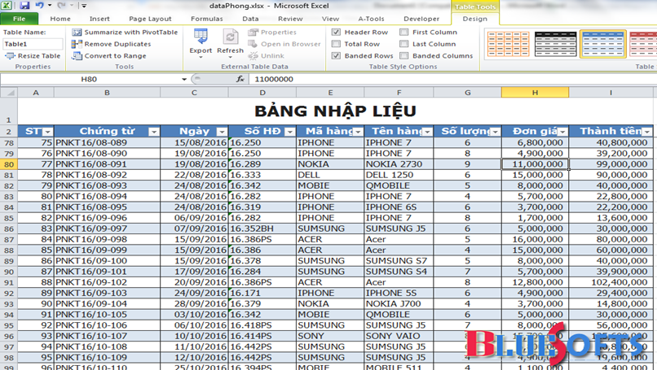Click the Refresh icon
This screenshot has width=657, height=370.
point(230,37)
